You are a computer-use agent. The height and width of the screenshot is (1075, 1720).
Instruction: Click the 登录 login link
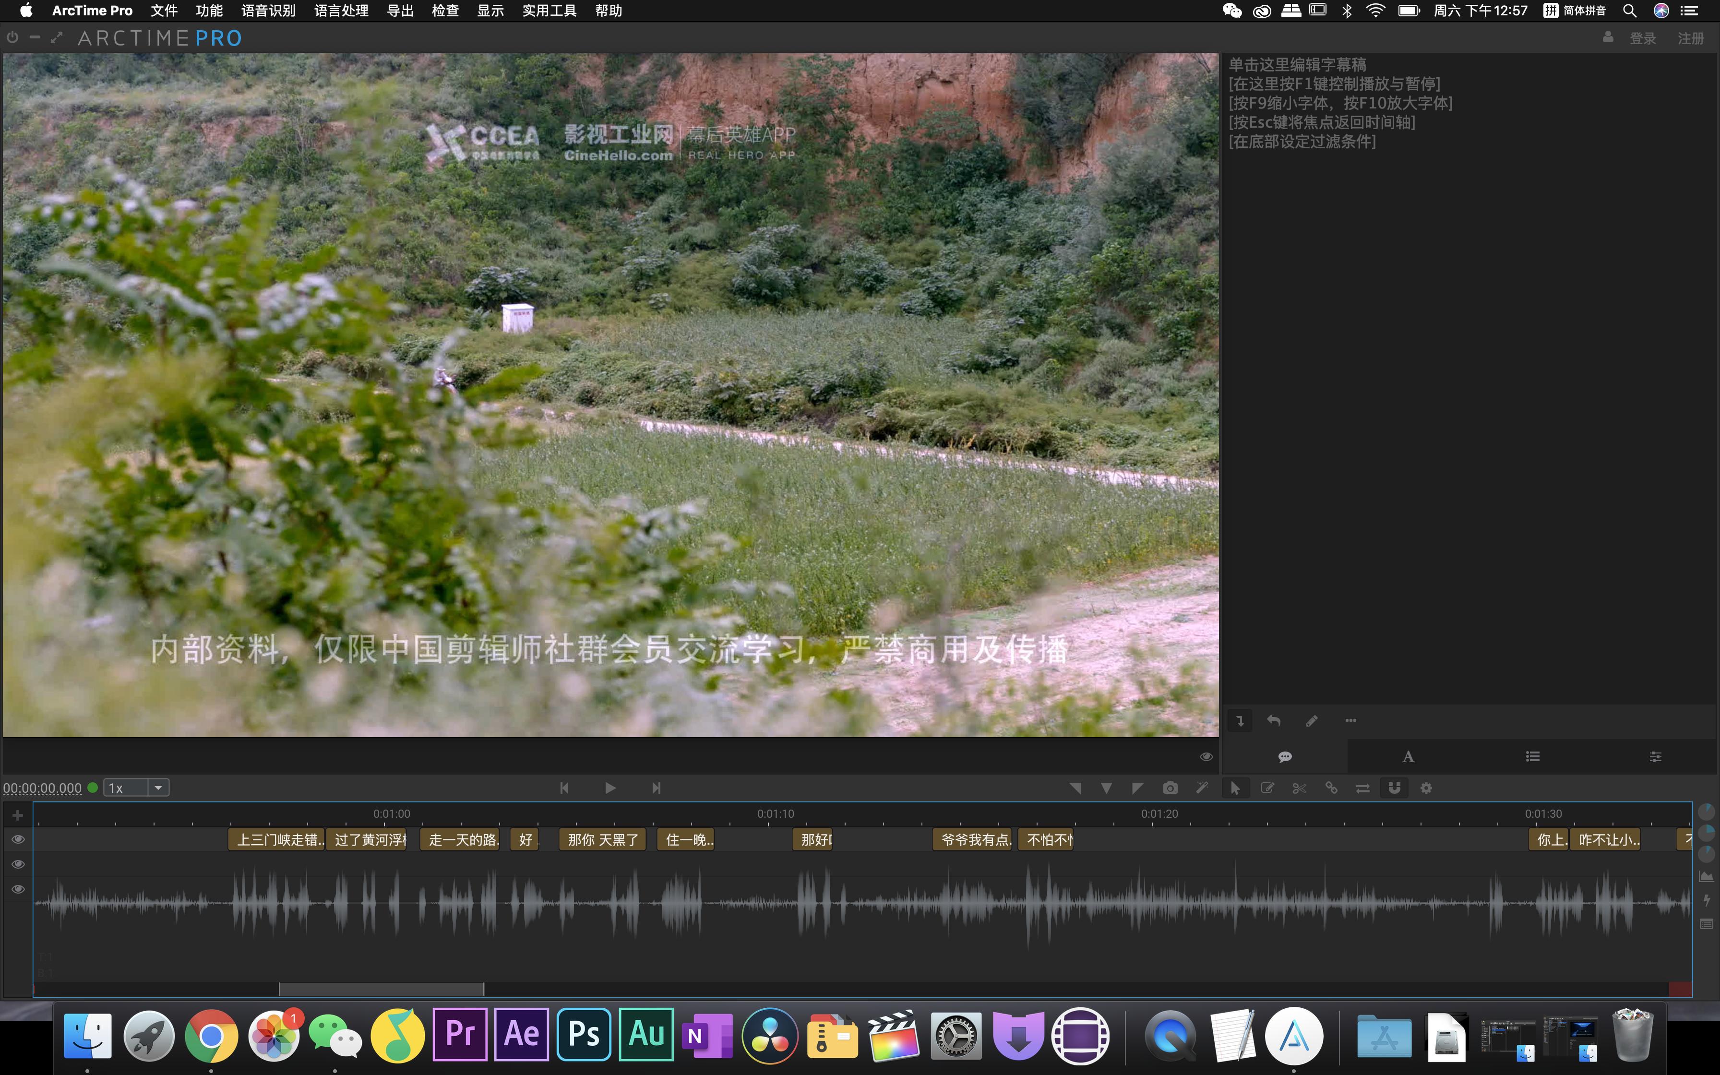point(1643,38)
